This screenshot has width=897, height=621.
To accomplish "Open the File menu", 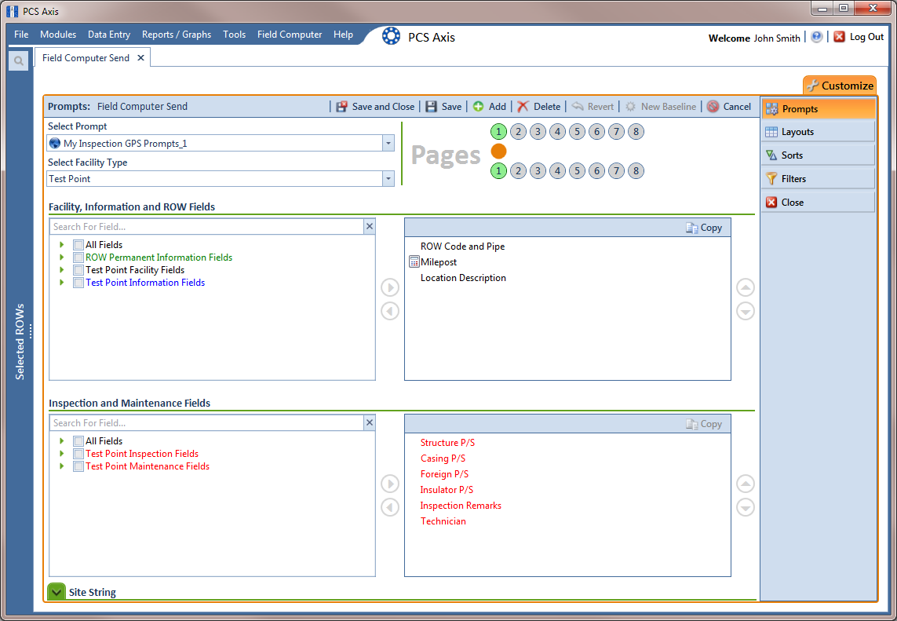I will pyautogui.click(x=21, y=35).
